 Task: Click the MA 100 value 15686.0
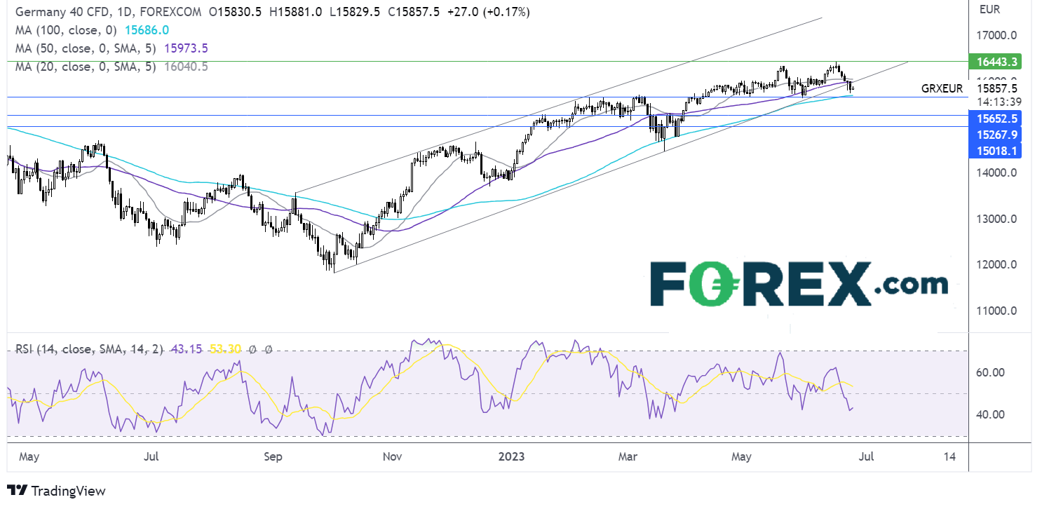(147, 31)
